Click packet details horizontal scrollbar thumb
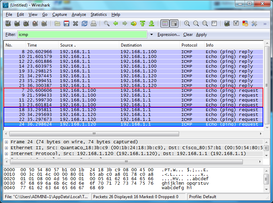Viewport: 273px width, 203px height. coord(126,162)
